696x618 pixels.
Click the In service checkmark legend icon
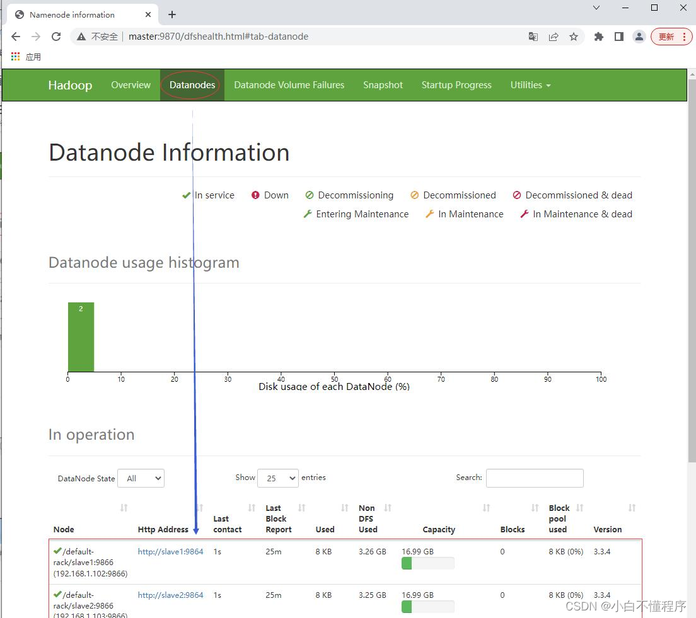[186, 195]
